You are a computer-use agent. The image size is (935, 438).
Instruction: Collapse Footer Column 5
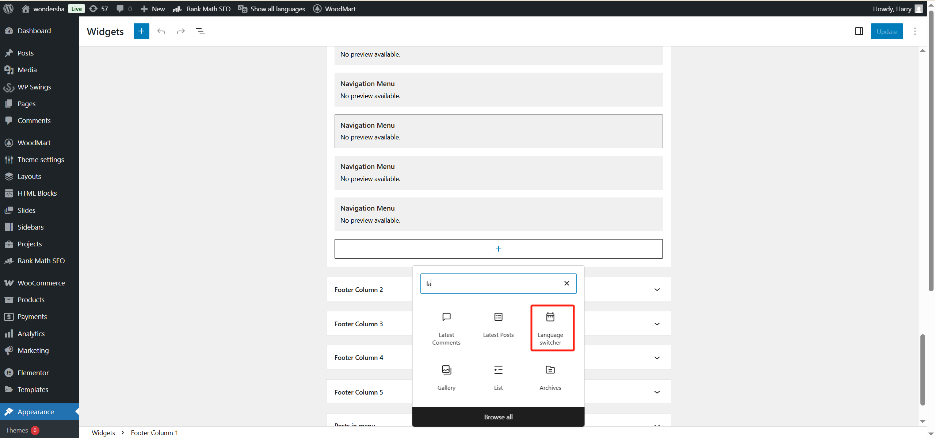pos(657,392)
